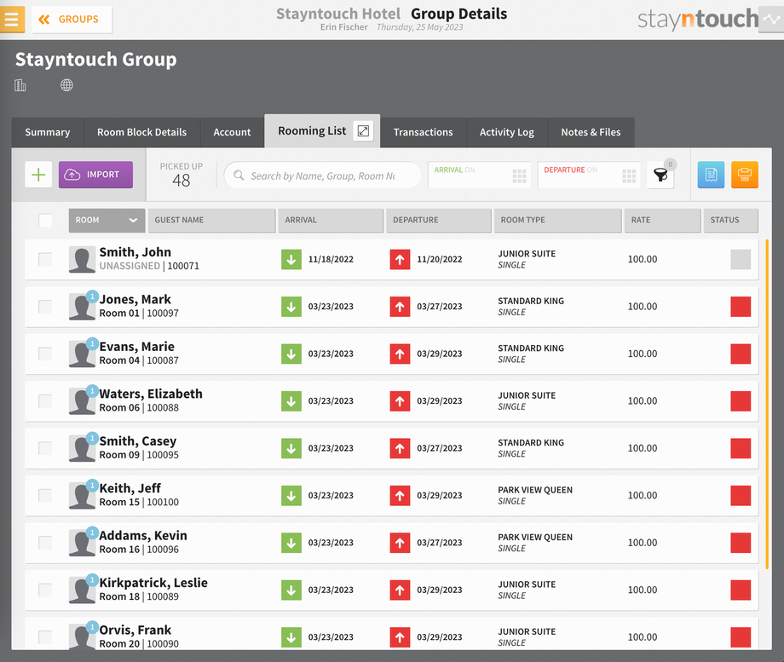Screen dimensions: 784x662
Task: Switch to the Activity Log tab
Action: coord(507,133)
